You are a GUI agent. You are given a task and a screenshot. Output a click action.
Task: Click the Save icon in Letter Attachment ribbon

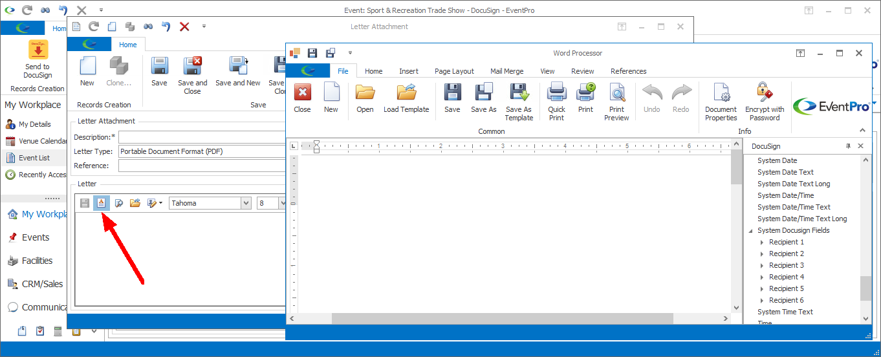[159, 71]
